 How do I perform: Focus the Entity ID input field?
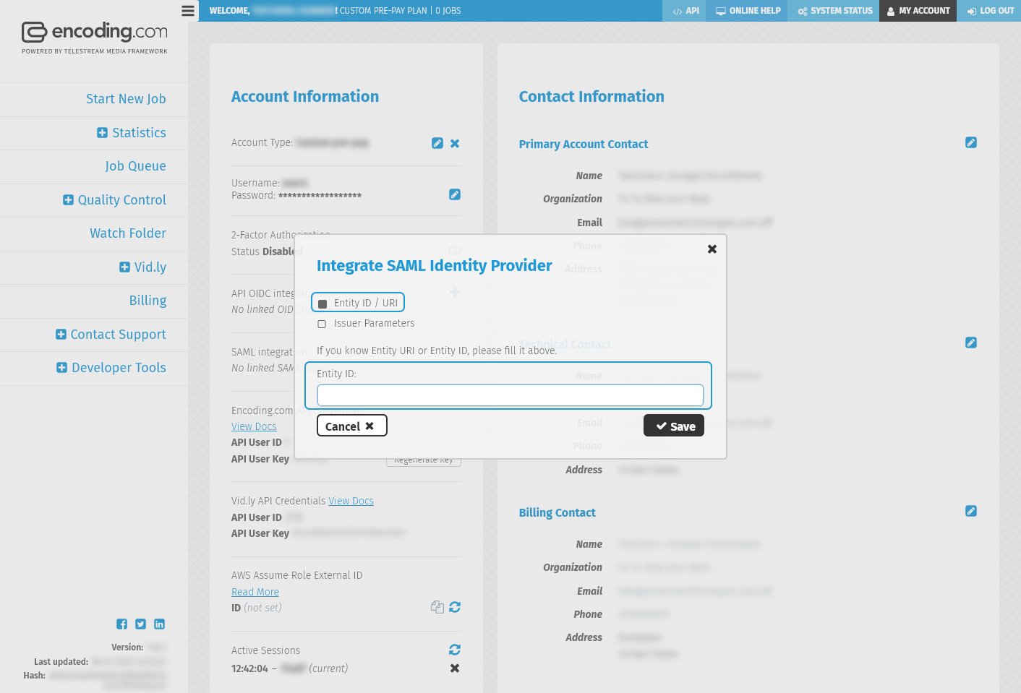(510, 395)
